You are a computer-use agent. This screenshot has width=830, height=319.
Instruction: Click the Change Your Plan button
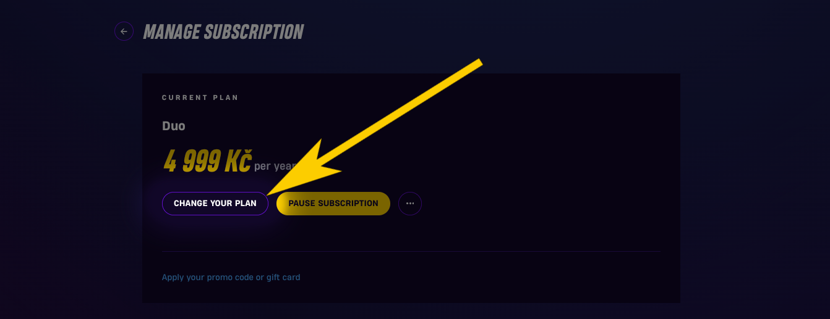215,204
